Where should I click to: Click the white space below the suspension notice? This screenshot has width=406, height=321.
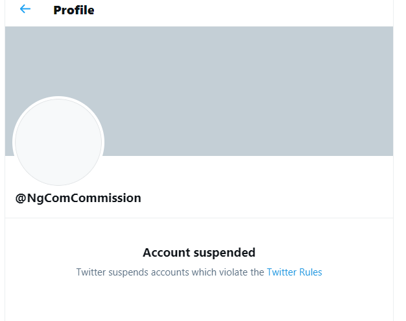coord(198,302)
